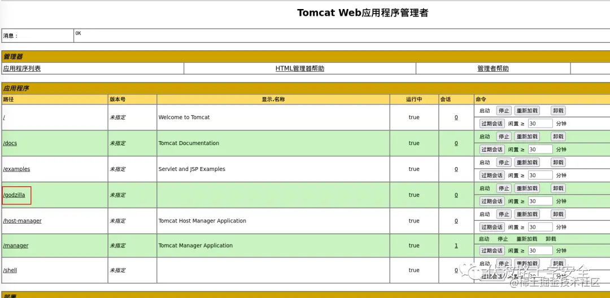This screenshot has height=298, width=610.
Task: Edit idle minutes for Welcome to Tomcat
Action: [x=541, y=124]
